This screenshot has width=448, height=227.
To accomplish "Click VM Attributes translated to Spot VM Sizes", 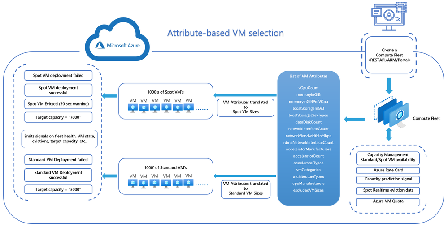I will (246, 107).
